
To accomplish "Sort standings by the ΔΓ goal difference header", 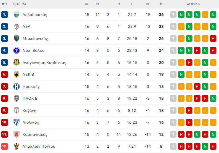I will coord(148,4).
